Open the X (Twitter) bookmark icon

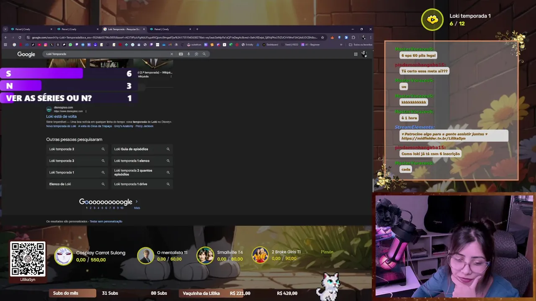[x=52, y=45]
